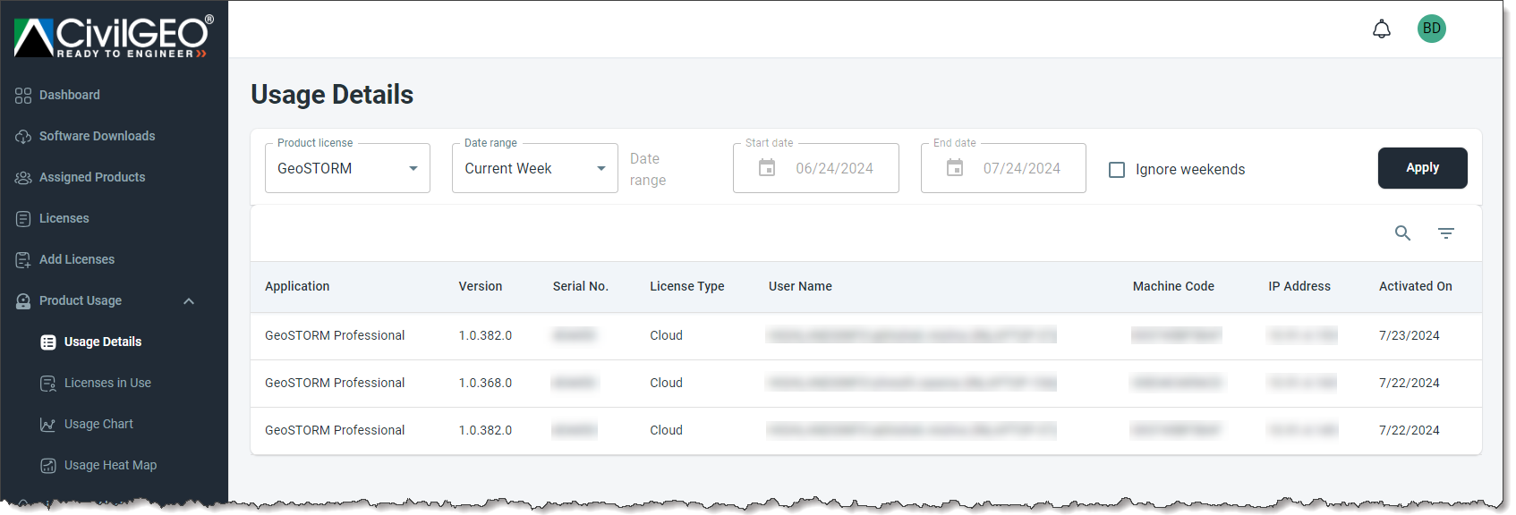The width and height of the screenshot is (1516, 515).
Task: Sort by Serial No. column header
Action: click(581, 286)
